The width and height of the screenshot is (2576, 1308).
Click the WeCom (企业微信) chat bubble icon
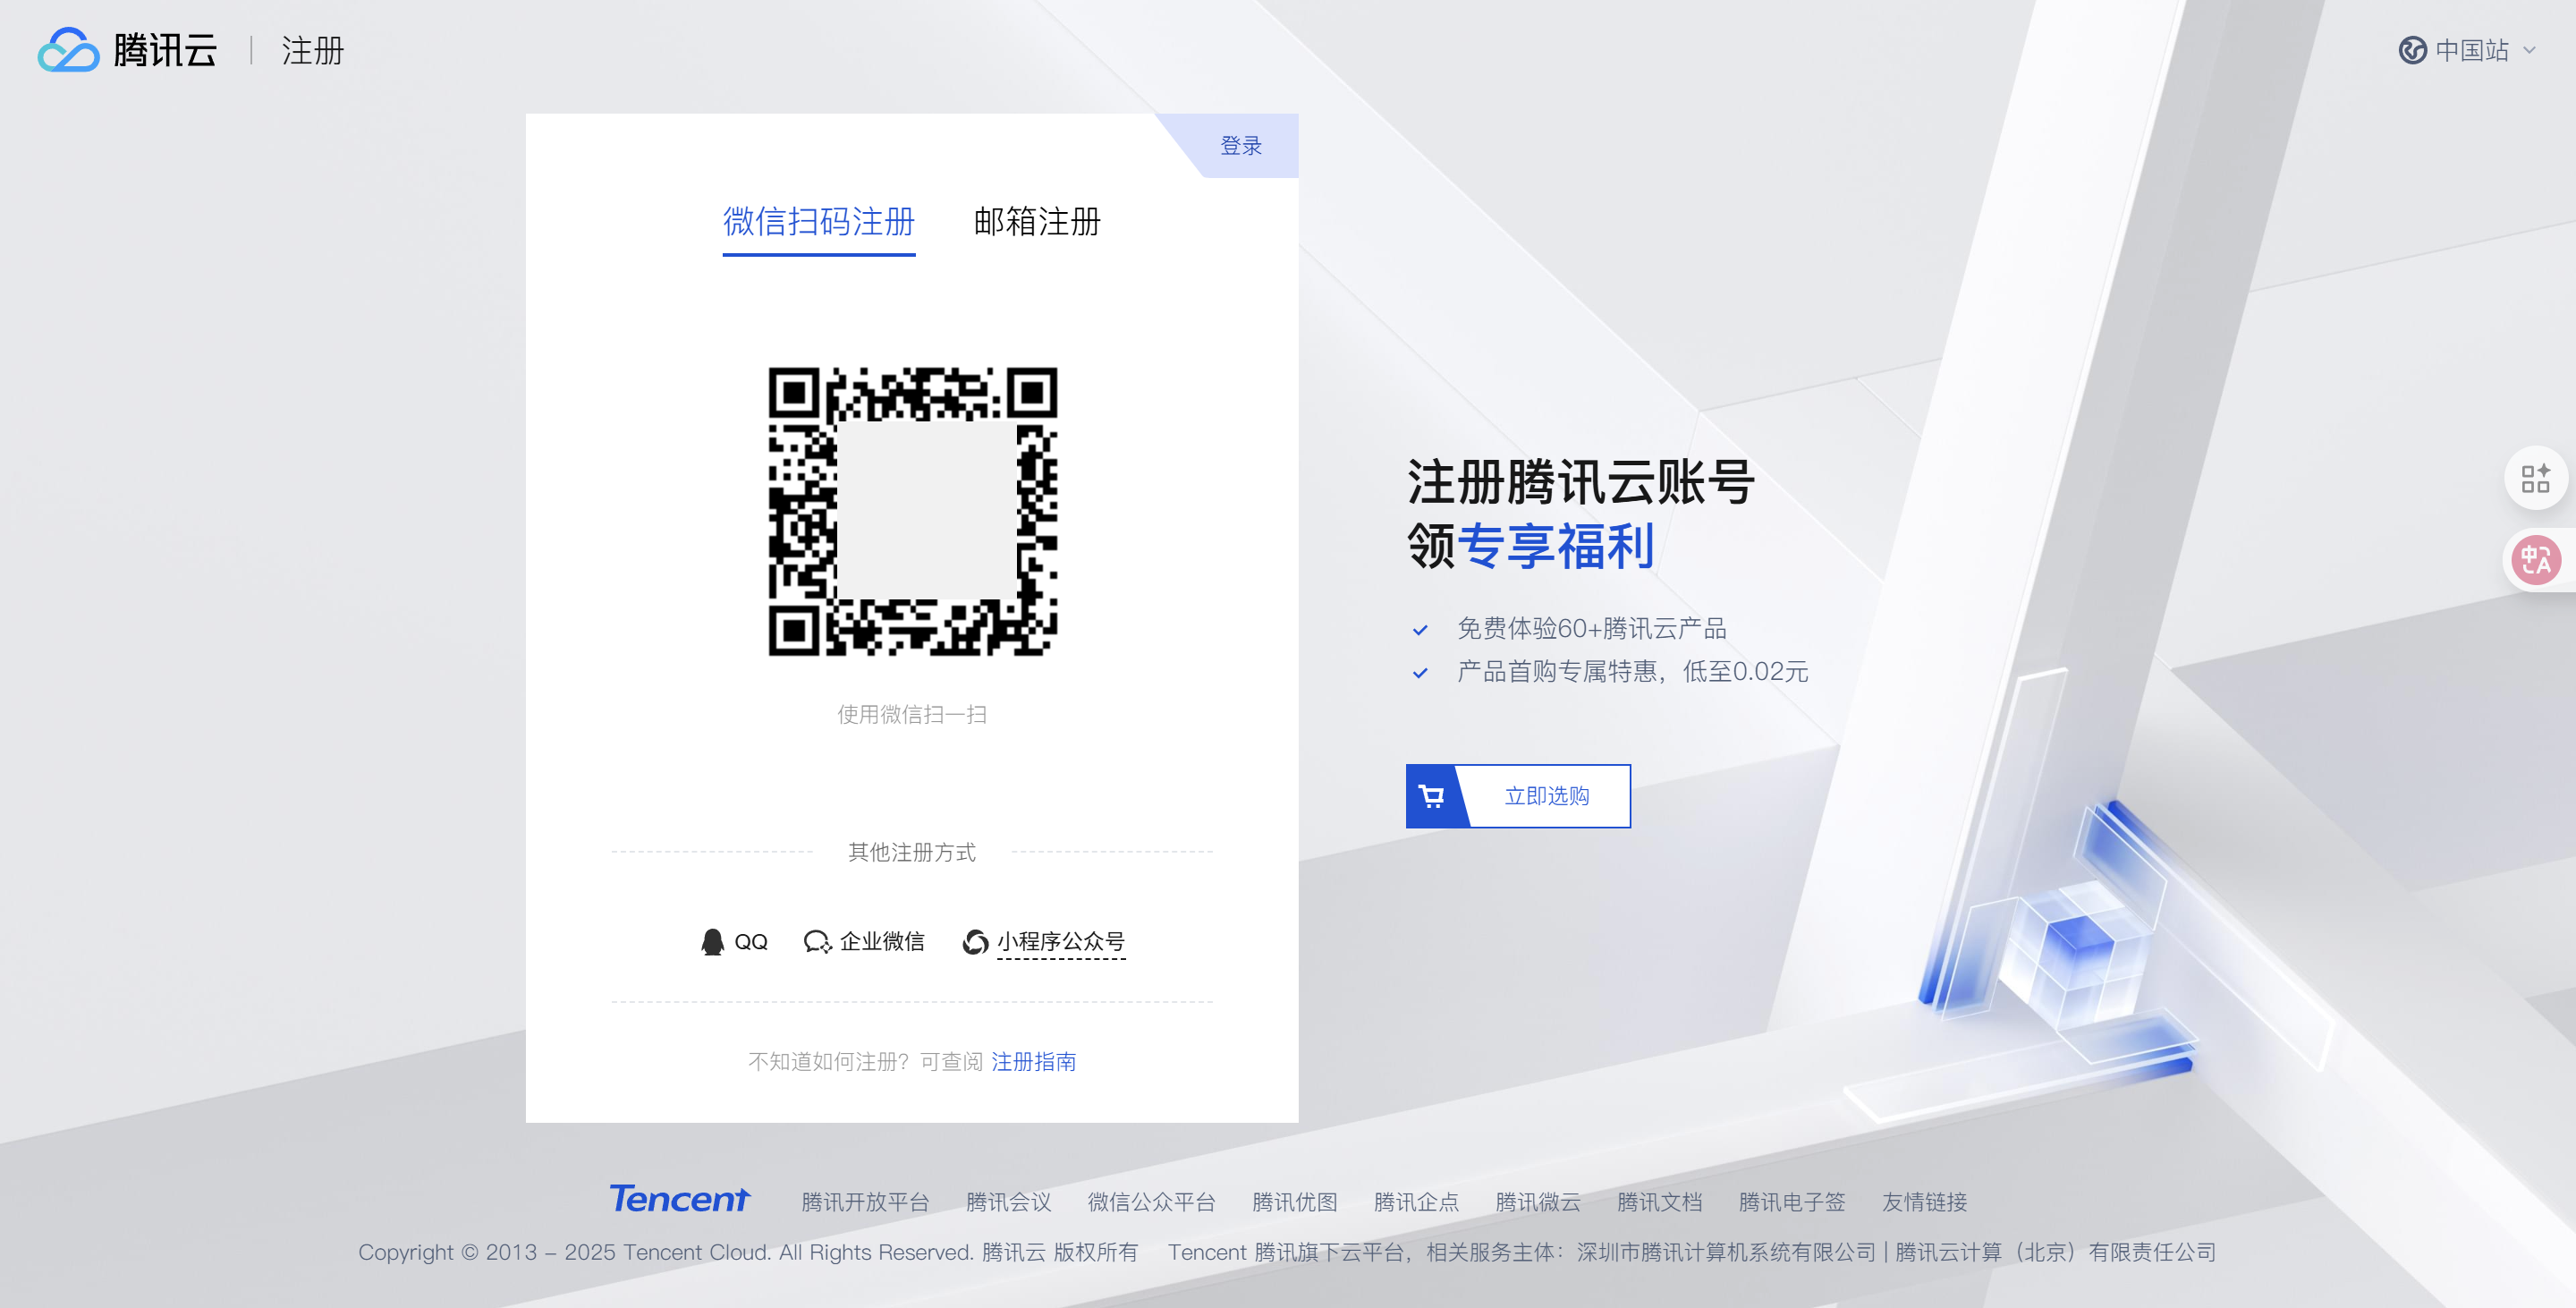tap(817, 942)
